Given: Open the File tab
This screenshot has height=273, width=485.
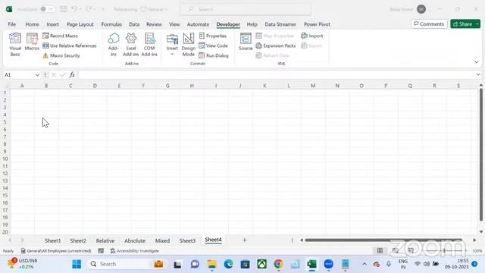Looking at the screenshot, I should pos(12,24).
